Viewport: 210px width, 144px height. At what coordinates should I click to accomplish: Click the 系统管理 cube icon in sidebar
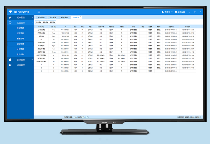tap(10, 65)
